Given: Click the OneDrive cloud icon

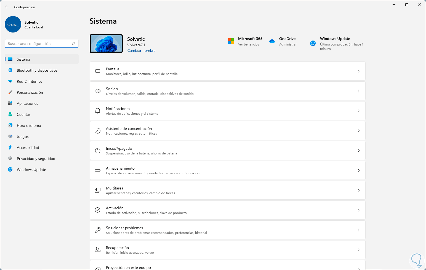Looking at the screenshot, I should 272,41.
